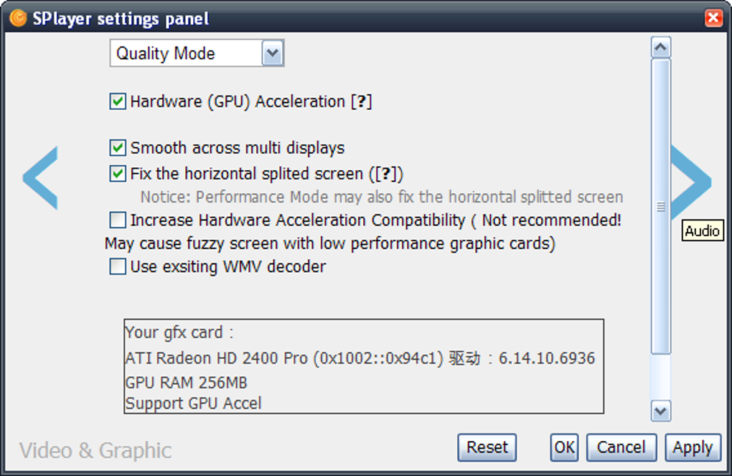Uncheck Hardware (GPU) Acceleration checkbox
Image resolution: width=732 pixels, height=476 pixels.
118,101
